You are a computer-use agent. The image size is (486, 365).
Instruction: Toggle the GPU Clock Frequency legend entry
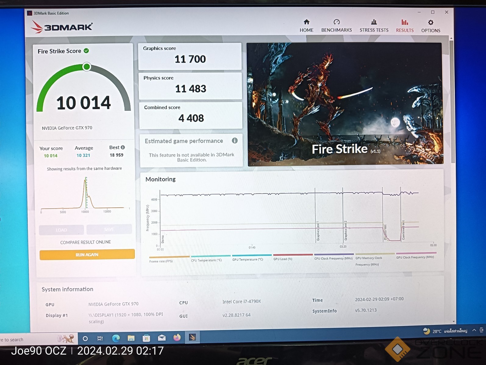pos(416,255)
